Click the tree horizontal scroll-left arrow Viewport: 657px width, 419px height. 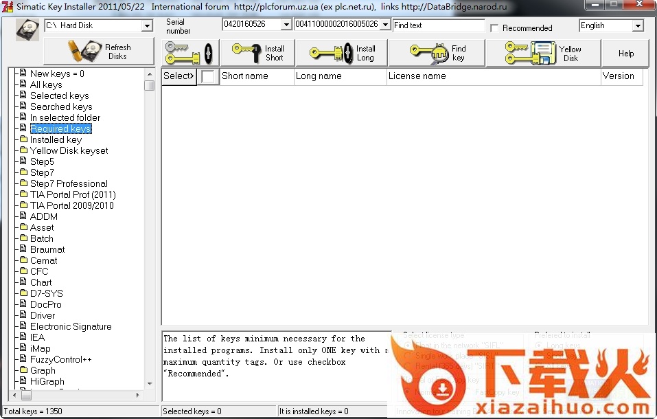click(x=14, y=395)
